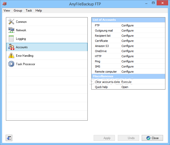Click the Apply button

coord(104,138)
